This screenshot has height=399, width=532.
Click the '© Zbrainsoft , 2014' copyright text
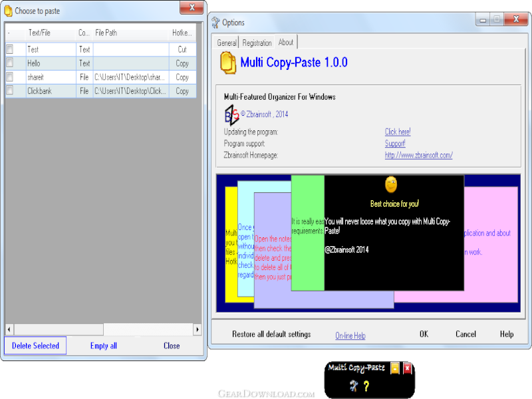[264, 114]
